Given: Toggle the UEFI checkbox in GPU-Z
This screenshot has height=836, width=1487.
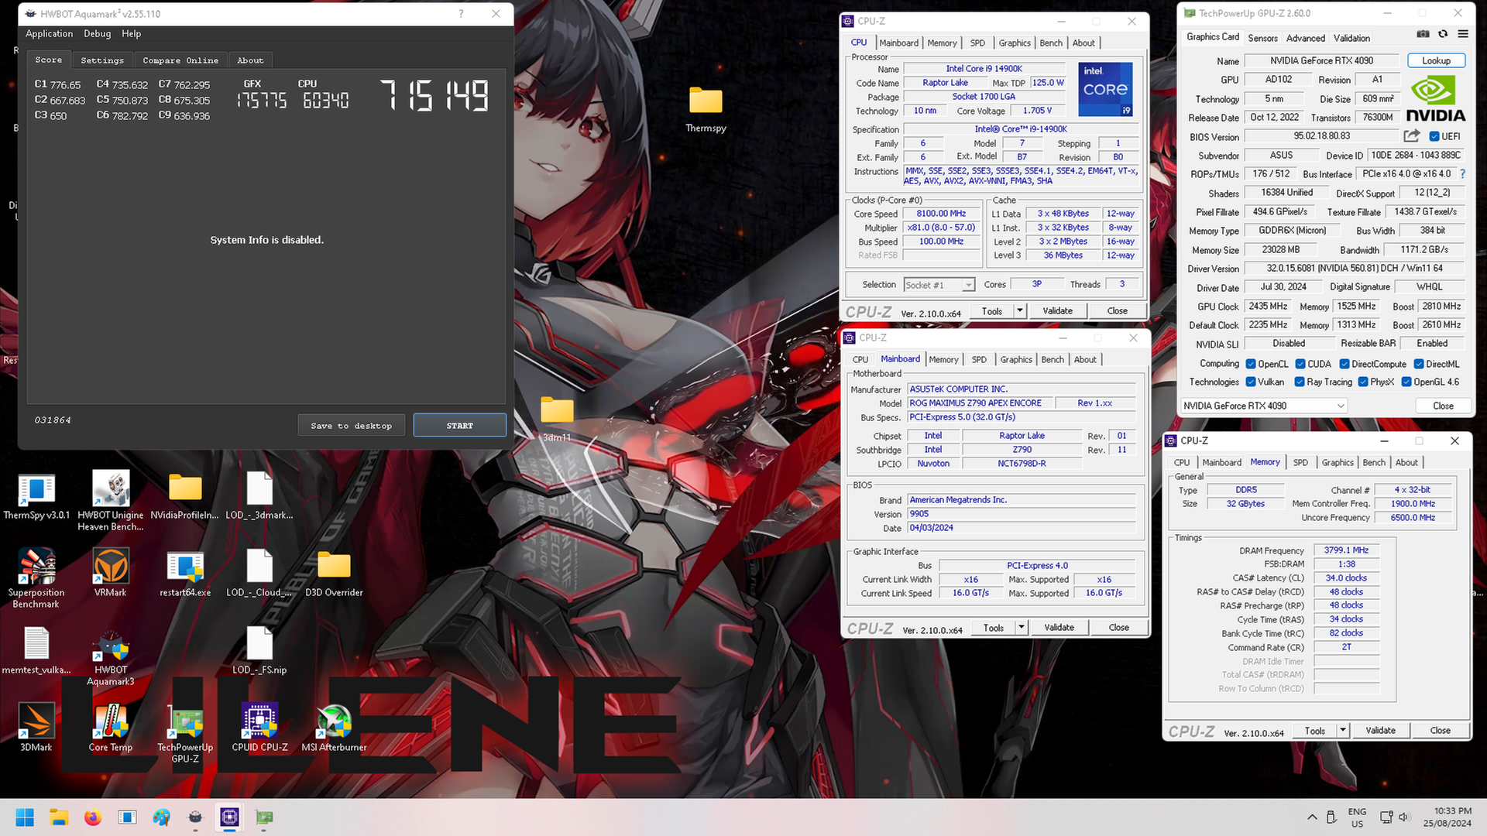Looking at the screenshot, I should pyautogui.click(x=1434, y=136).
